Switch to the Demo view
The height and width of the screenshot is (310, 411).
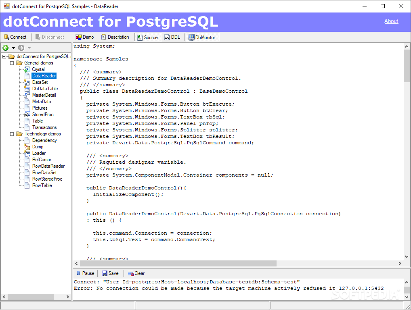coord(85,37)
